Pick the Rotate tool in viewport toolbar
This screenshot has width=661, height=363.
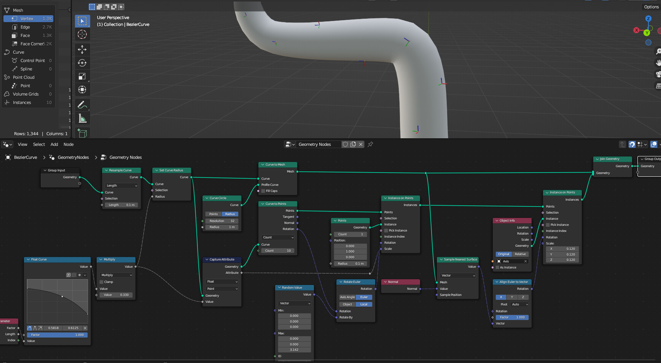pyautogui.click(x=82, y=63)
